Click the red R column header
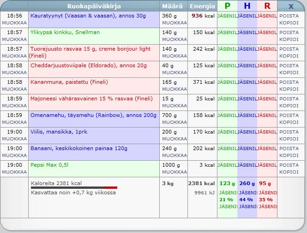Screen dimensions: 307x233 (267, 6)
